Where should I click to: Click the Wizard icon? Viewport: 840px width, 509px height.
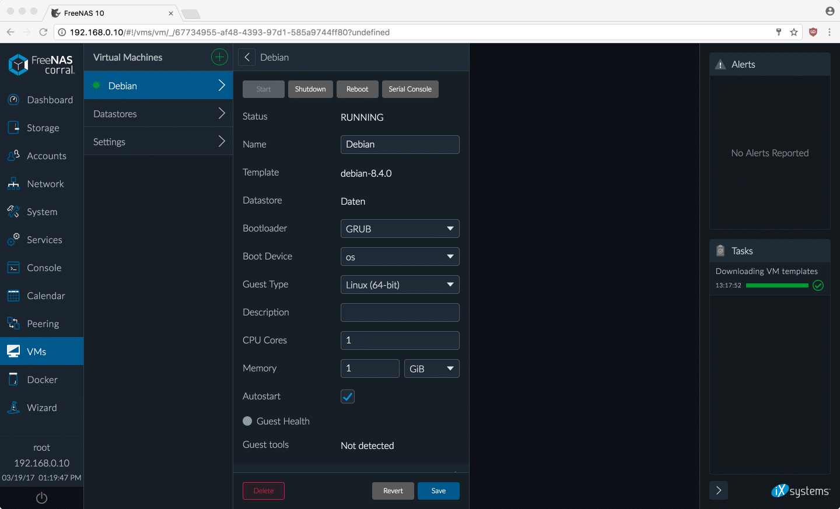pyautogui.click(x=13, y=408)
